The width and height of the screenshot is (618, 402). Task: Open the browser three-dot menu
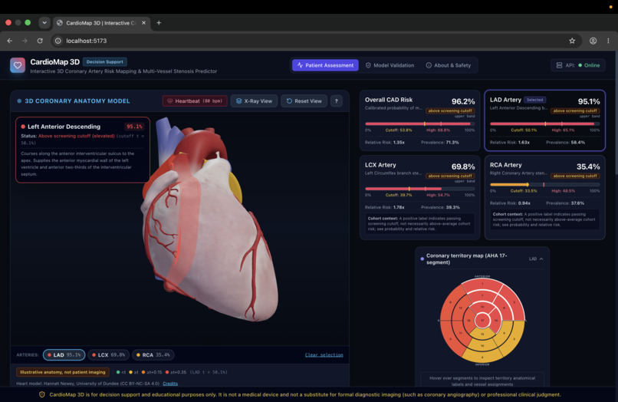[x=608, y=41]
